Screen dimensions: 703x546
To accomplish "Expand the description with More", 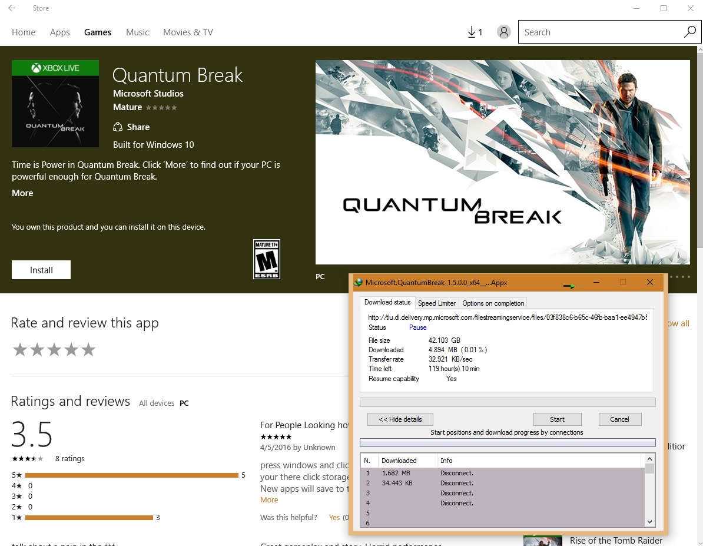I will coord(22,193).
